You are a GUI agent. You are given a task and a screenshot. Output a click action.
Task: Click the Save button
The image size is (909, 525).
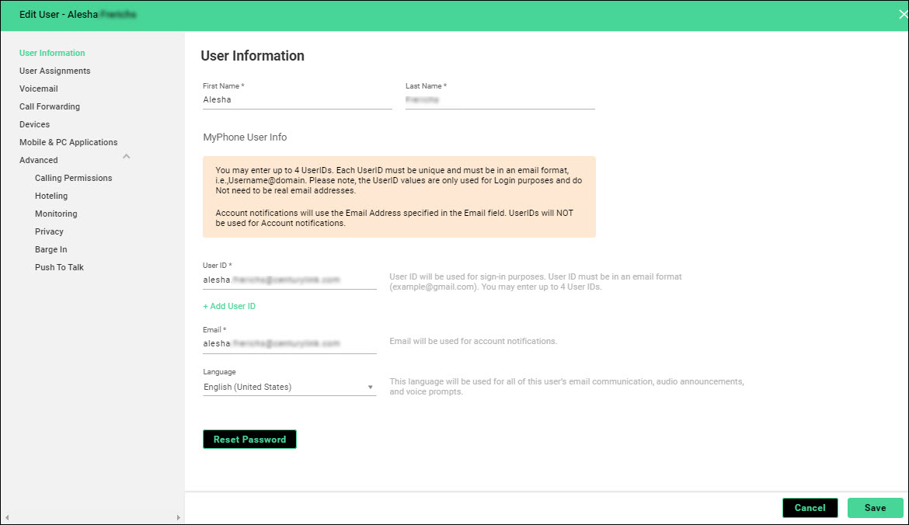coord(875,508)
